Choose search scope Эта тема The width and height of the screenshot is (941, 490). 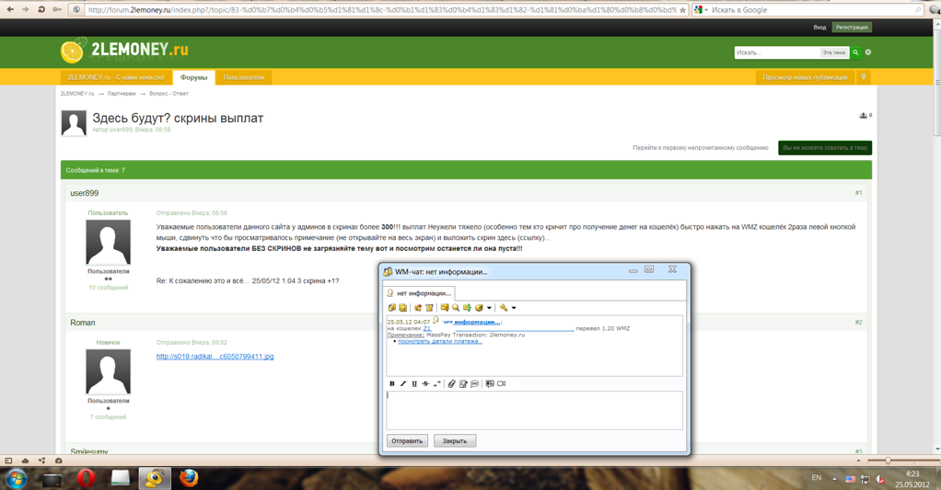(x=834, y=52)
